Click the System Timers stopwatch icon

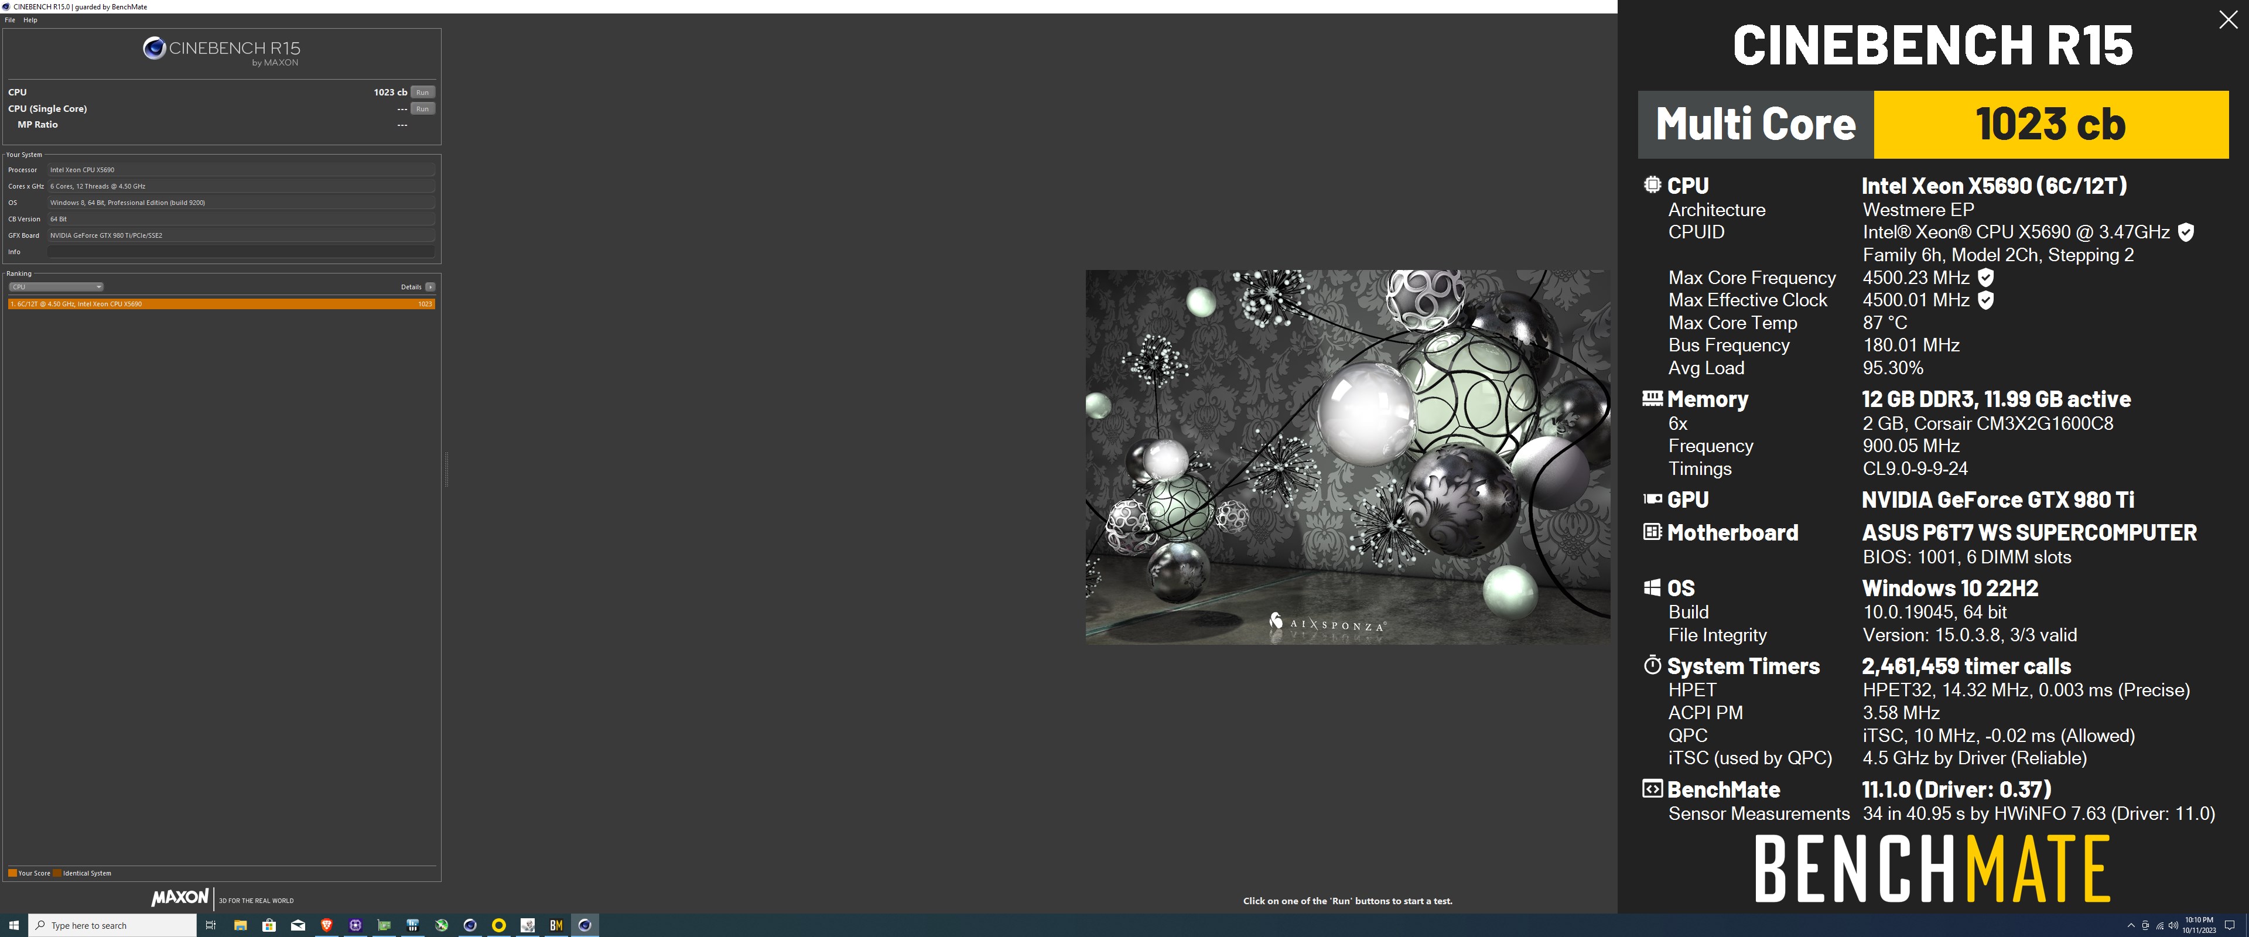[x=1652, y=665]
